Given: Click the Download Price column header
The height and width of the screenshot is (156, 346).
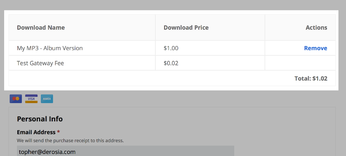Looking at the screenshot, I should tap(186, 28).
